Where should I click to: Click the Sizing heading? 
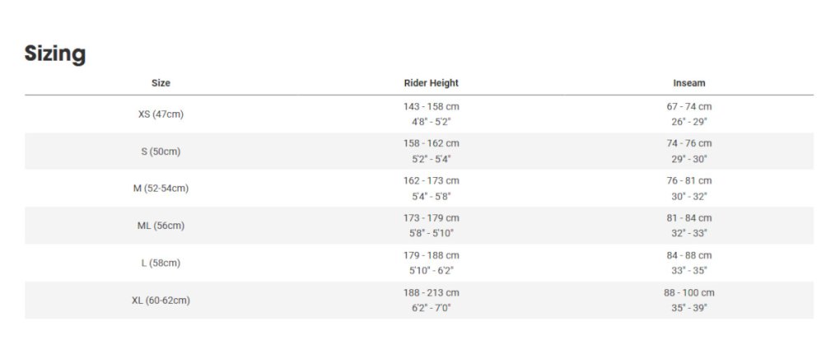pyautogui.click(x=55, y=54)
